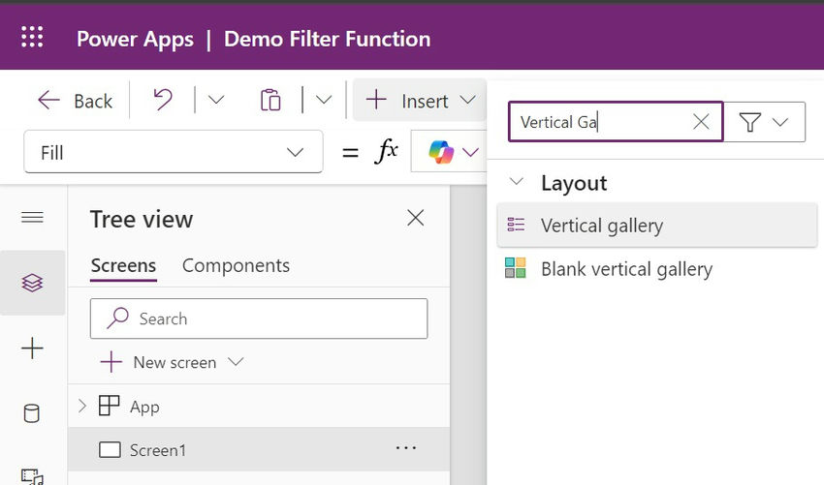Clear the Vertical Ga search text

(701, 122)
